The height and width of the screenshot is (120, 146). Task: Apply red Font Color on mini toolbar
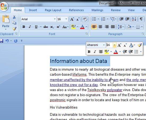click(116, 52)
